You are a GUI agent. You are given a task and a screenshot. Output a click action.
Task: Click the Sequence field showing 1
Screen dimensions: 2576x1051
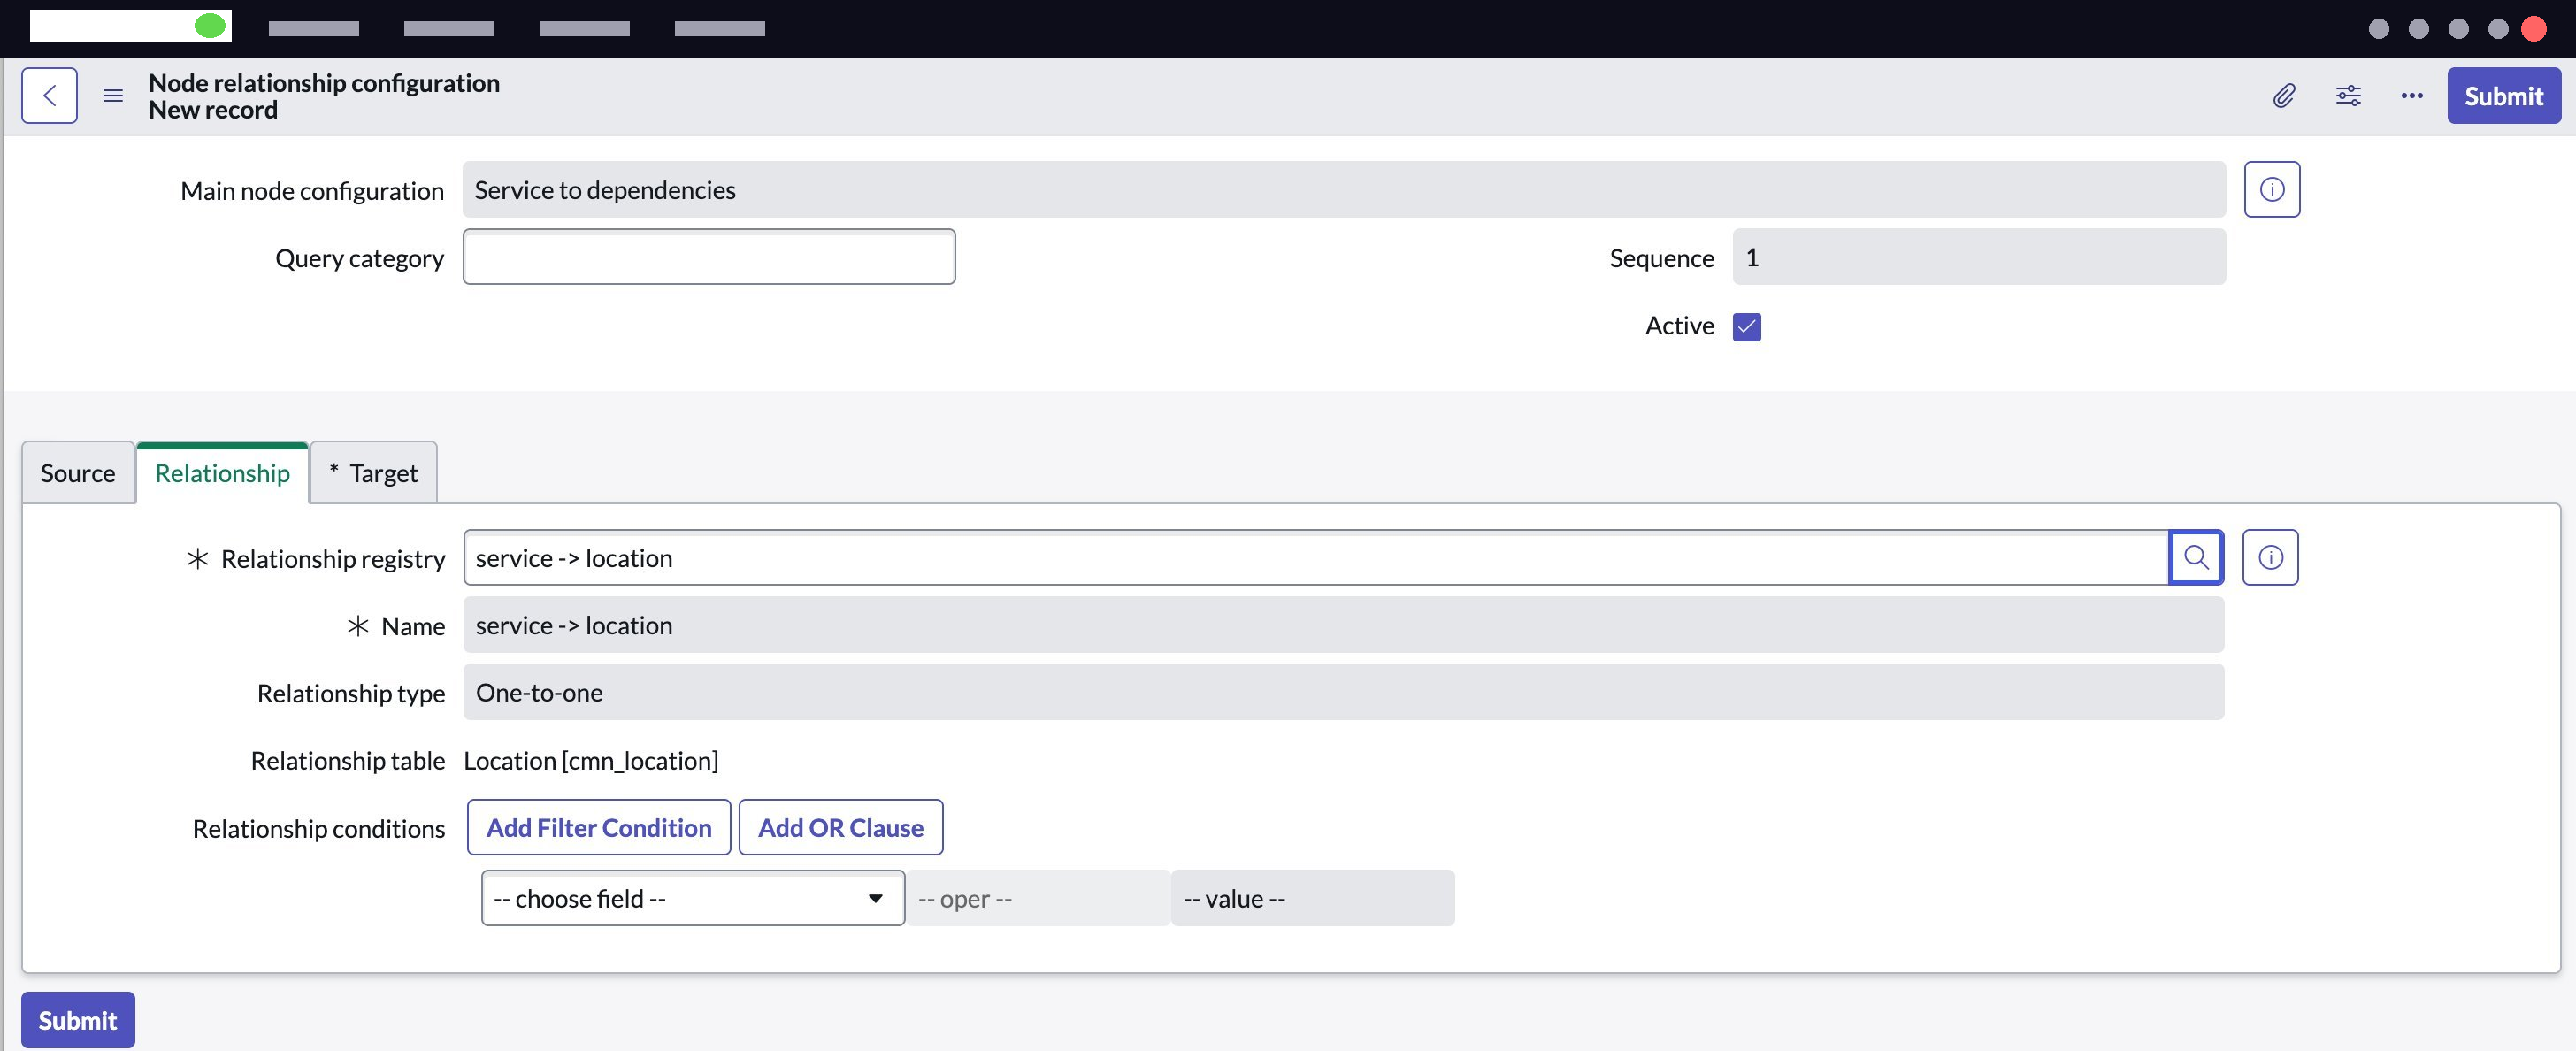coord(1979,257)
